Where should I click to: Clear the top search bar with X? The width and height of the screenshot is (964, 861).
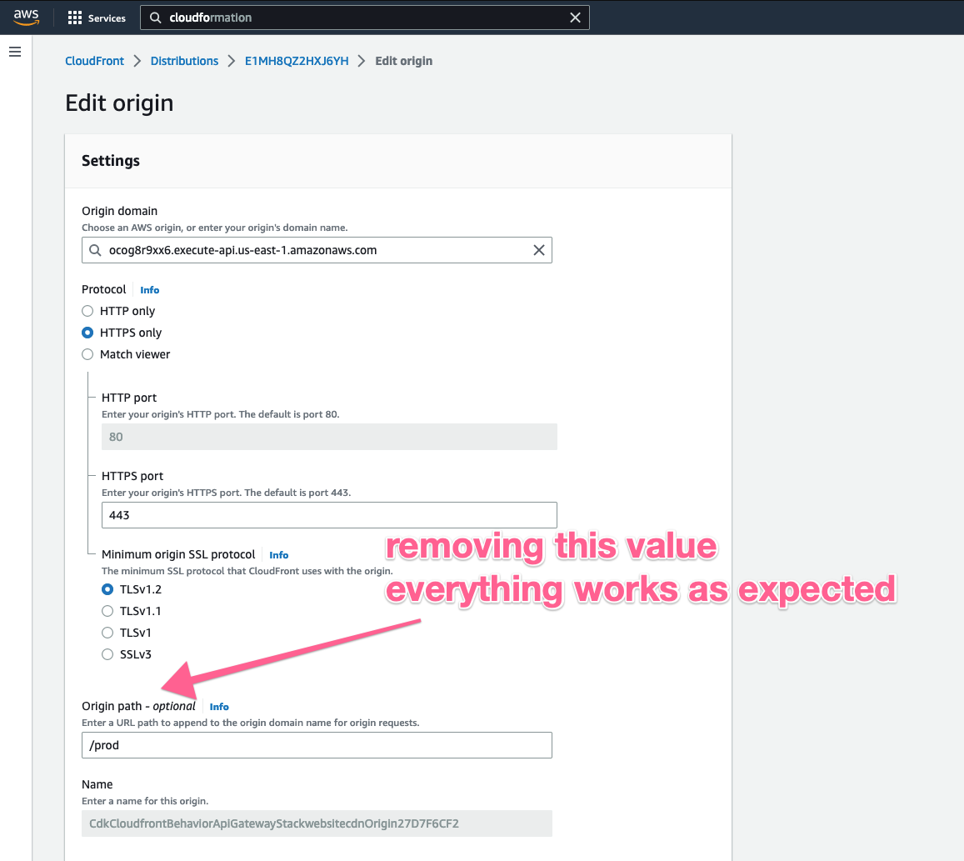point(575,18)
